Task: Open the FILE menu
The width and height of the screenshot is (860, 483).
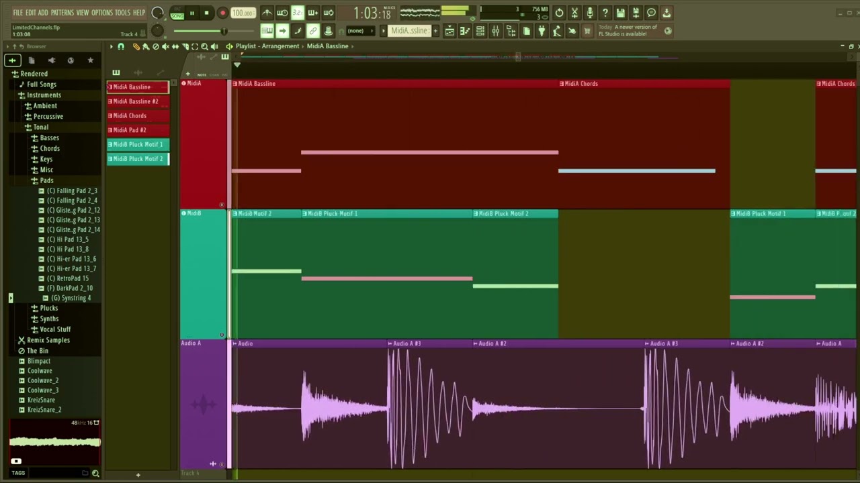Action: click(18, 13)
